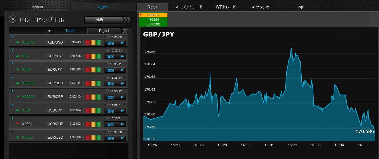Dismiss the GBP/JPY signal row
Image resolution: width=379 pixels, height=159 pixels.
point(125,50)
